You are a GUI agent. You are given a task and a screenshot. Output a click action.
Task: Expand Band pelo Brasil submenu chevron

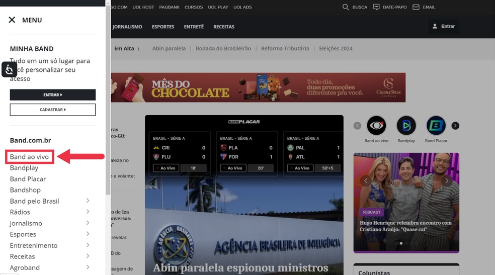(88, 201)
